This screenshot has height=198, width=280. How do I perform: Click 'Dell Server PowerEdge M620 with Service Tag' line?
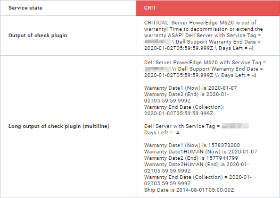205,63
